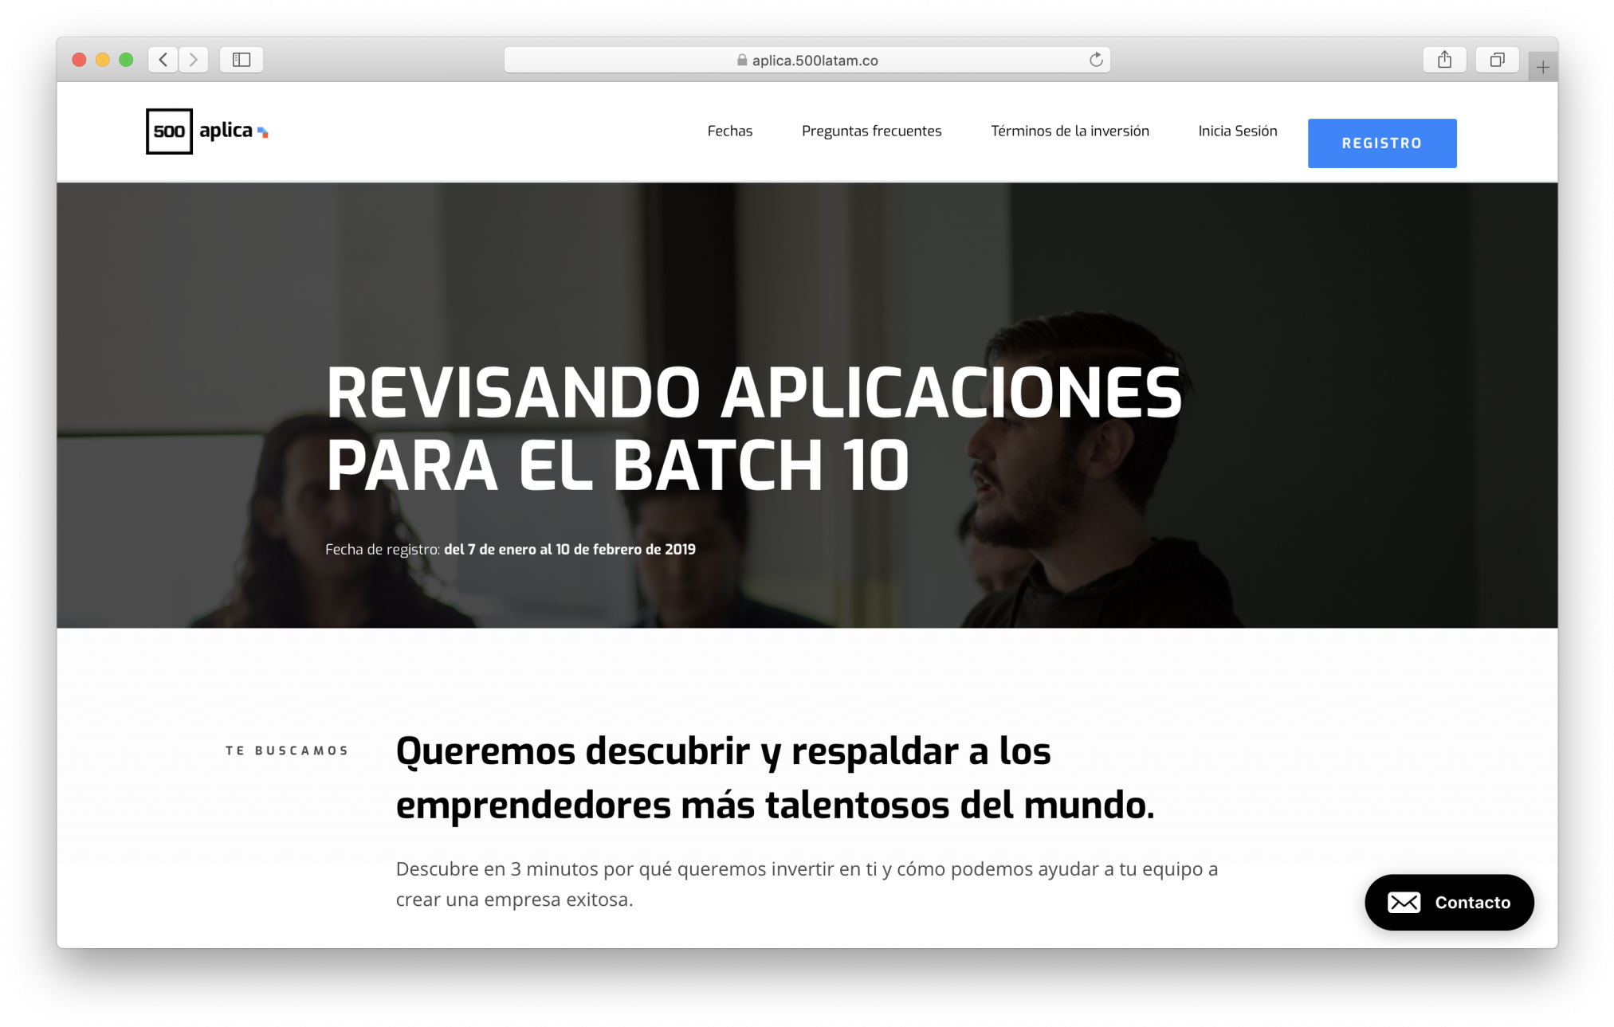1614x1027 pixels.
Task: Click the registration date text about 2019
Action: coord(510,549)
